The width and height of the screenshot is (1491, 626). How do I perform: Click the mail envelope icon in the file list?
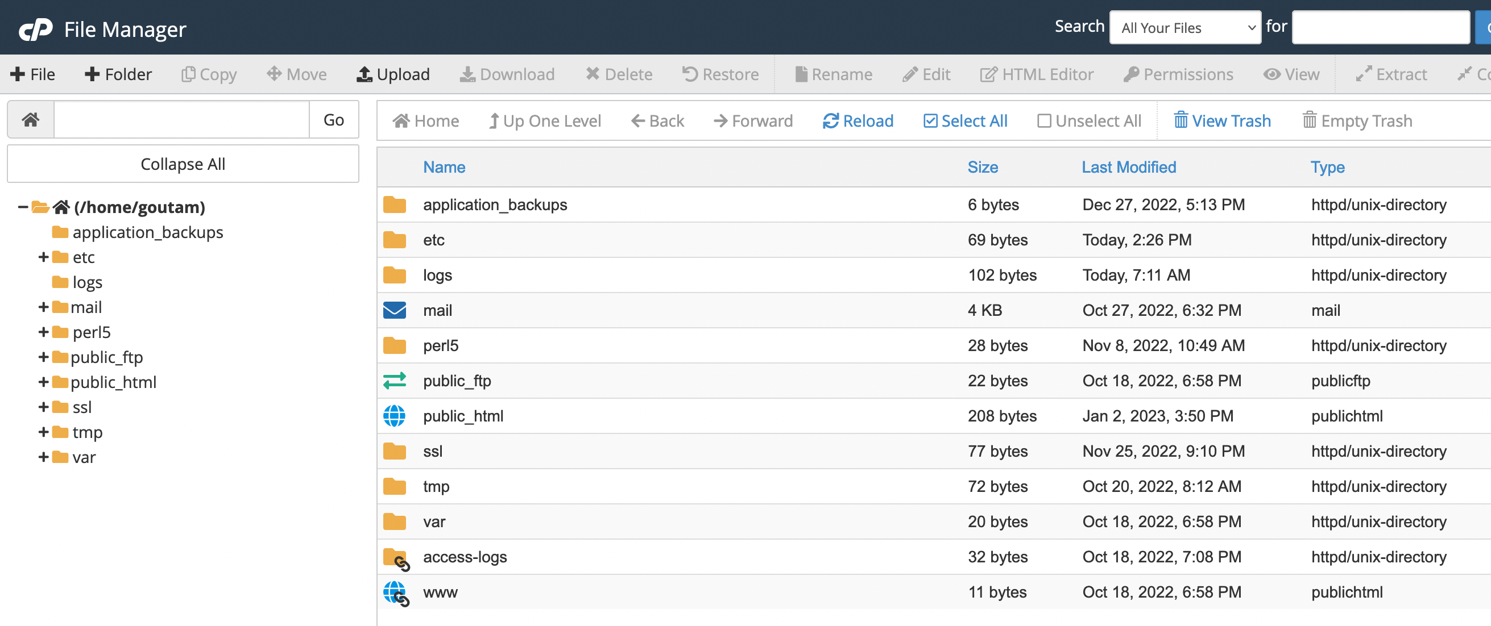pos(394,310)
